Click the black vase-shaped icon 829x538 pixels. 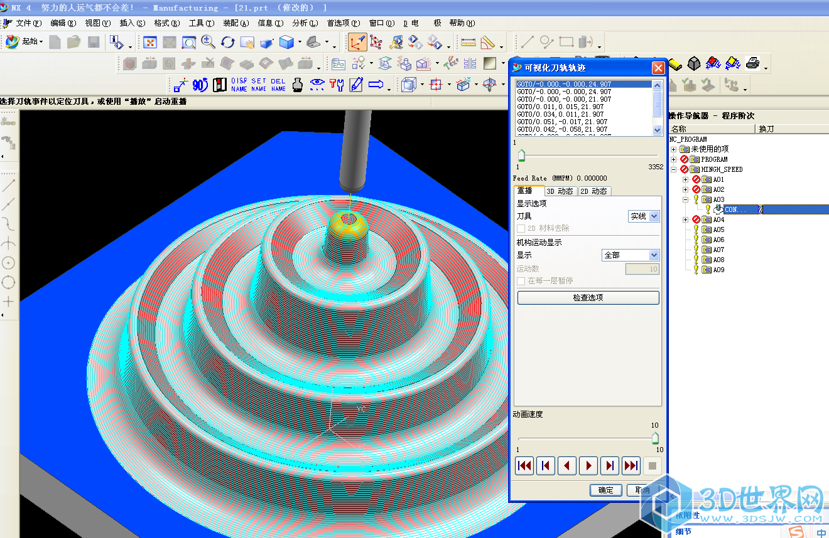click(298, 85)
